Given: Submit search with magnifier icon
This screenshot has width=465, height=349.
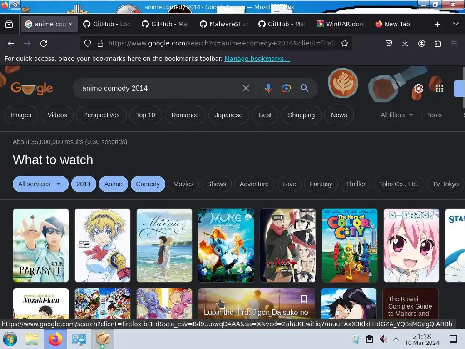Looking at the screenshot, I should click(x=304, y=88).
